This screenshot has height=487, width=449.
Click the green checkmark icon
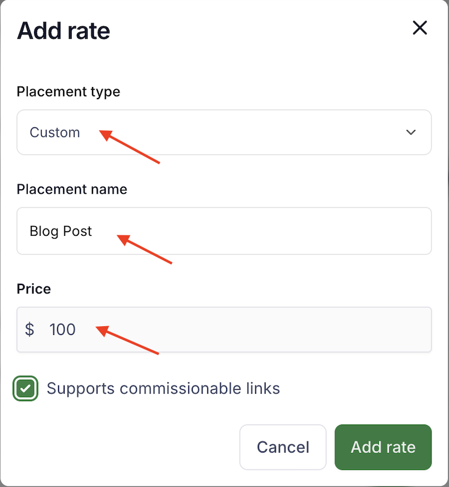click(x=26, y=389)
